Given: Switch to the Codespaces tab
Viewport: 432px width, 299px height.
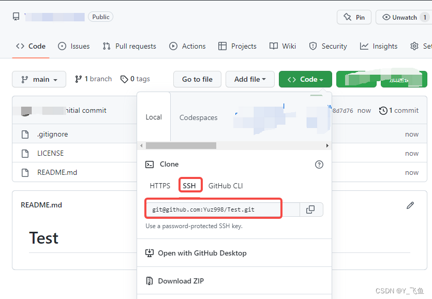Looking at the screenshot, I should (x=198, y=117).
